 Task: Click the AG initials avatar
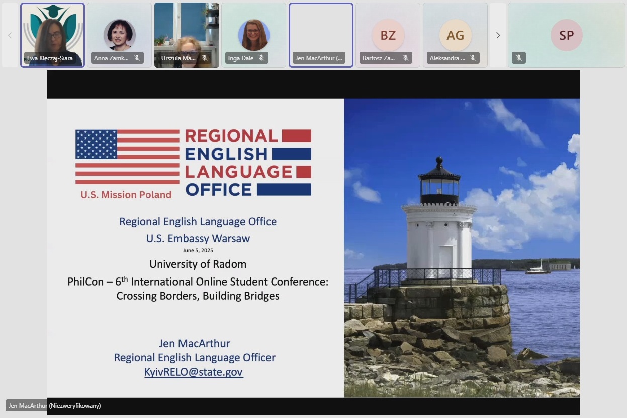click(455, 35)
